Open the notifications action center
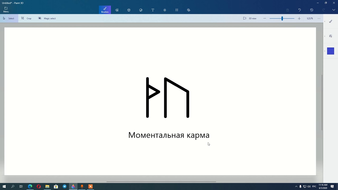338x190 pixels. tap(332, 187)
